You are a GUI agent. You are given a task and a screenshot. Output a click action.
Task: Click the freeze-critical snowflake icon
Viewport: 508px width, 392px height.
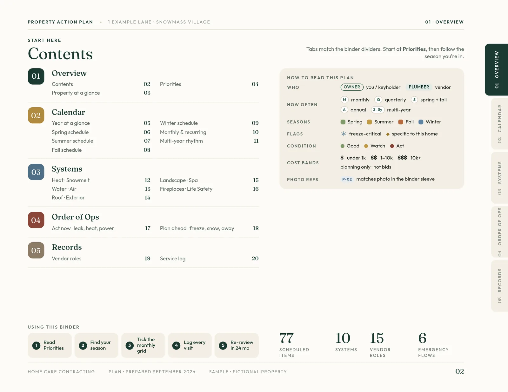344,134
